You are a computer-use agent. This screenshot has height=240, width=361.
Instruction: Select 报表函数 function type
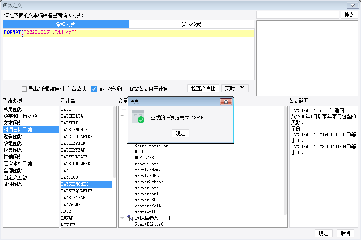[x=31, y=150]
